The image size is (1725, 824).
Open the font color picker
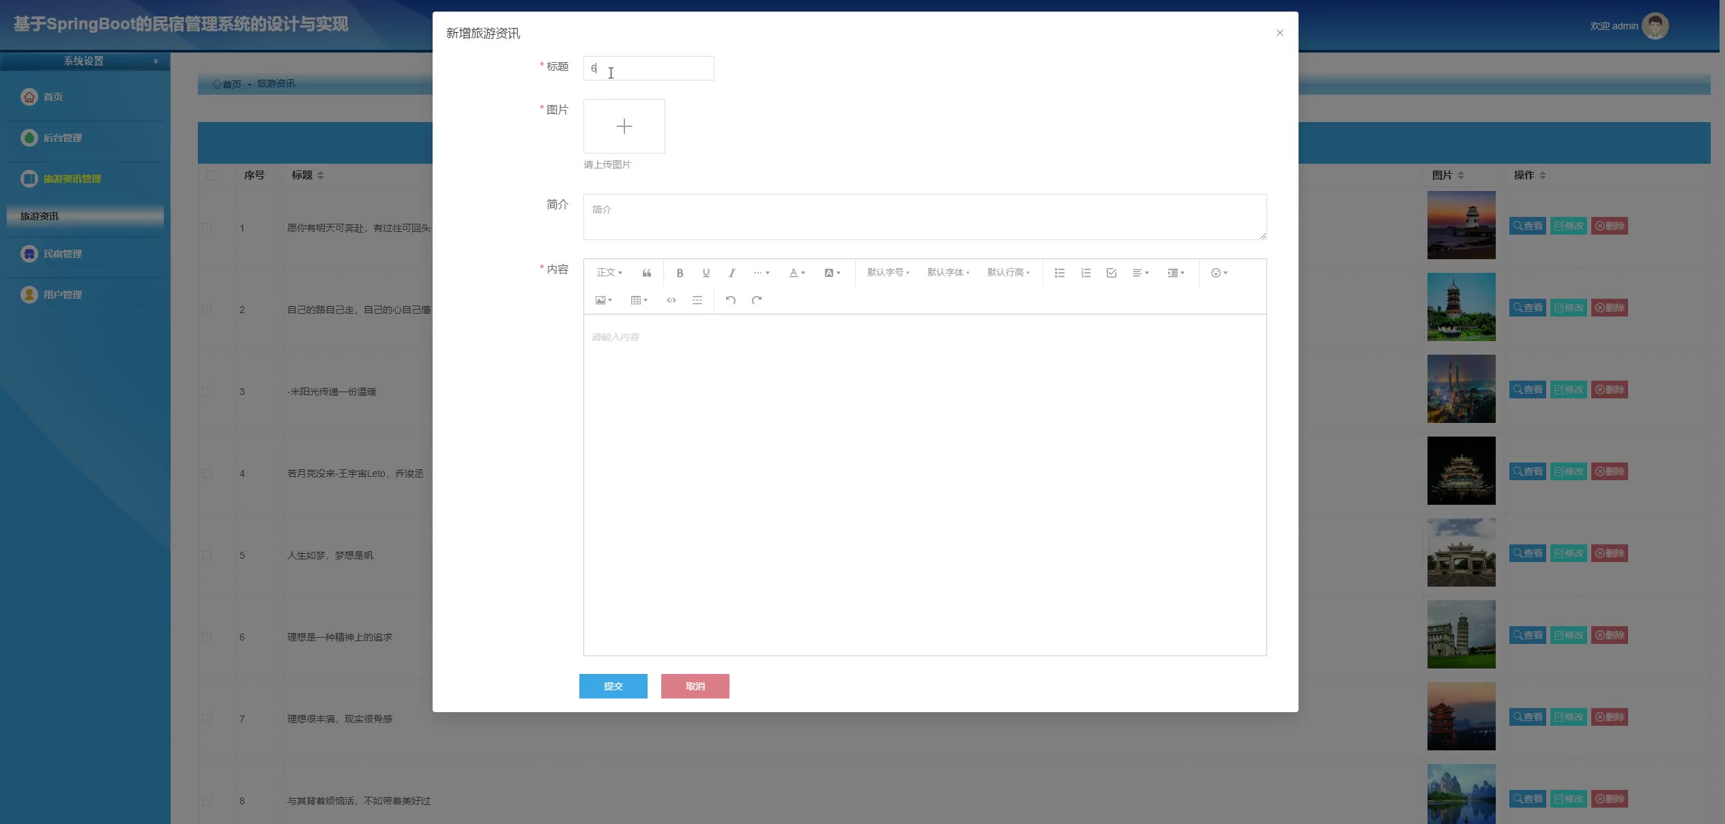[797, 273]
